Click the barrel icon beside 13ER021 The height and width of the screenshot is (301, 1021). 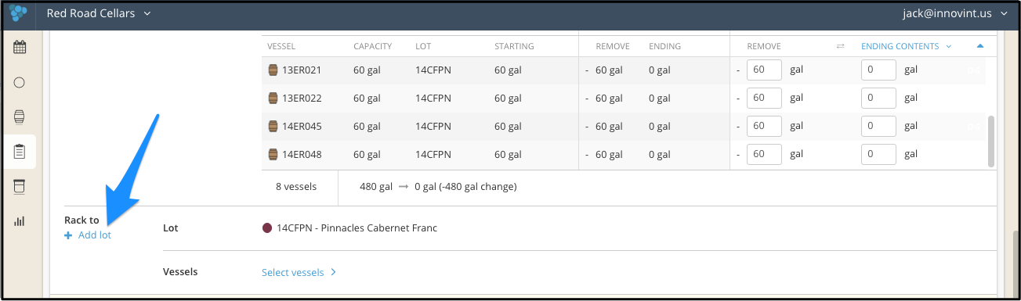pos(273,70)
